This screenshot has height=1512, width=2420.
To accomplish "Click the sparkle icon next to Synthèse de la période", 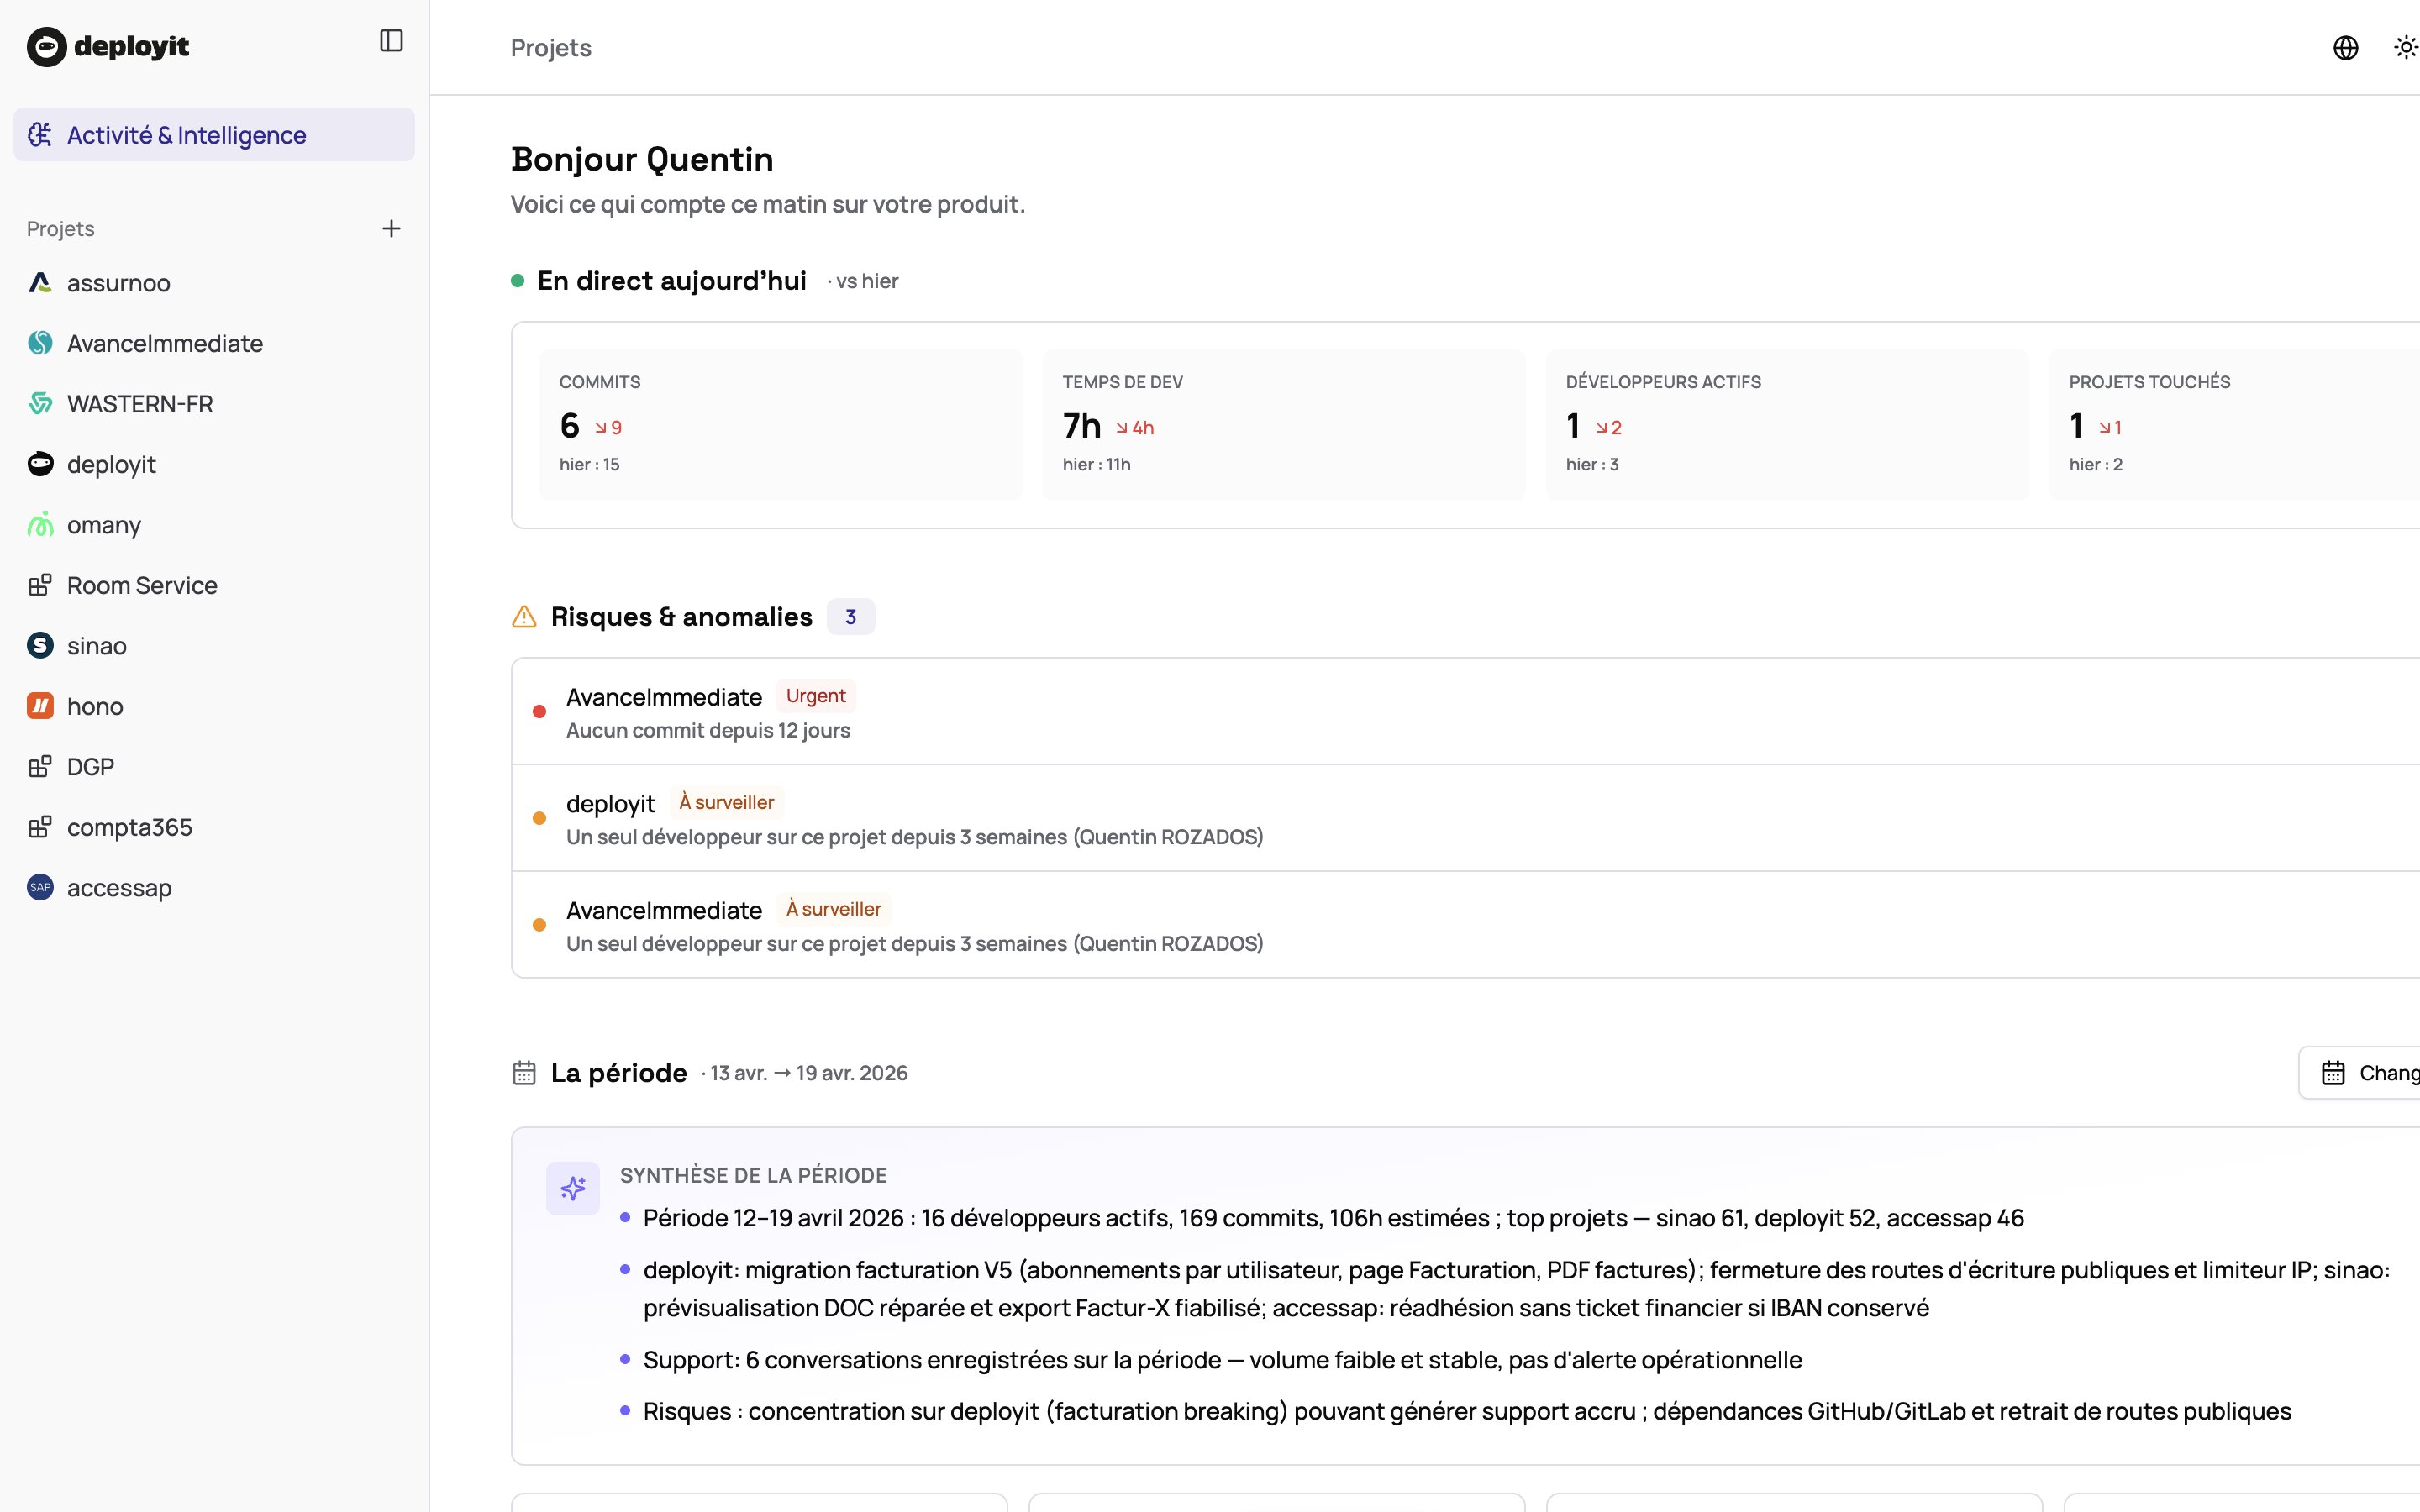I will point(573,1189).
